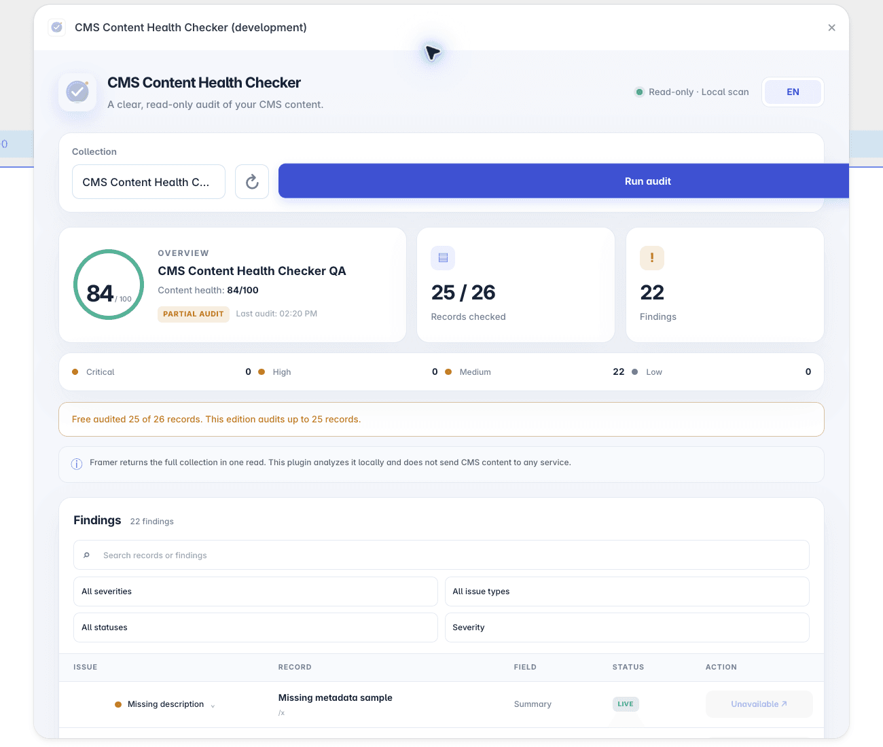Screen dimensions: 883x747
Task: Click the Critical severity count
Action: point(248,371)
